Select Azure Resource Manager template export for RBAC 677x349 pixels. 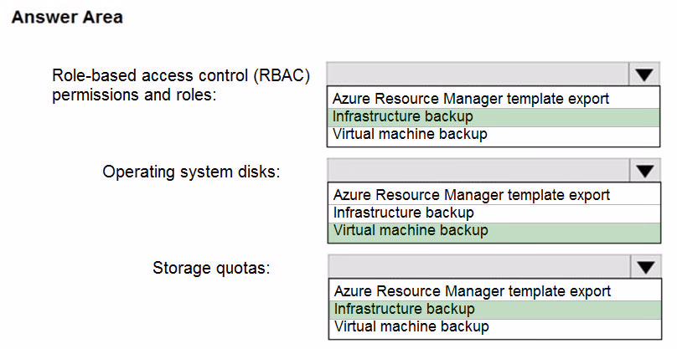[493, 99]
